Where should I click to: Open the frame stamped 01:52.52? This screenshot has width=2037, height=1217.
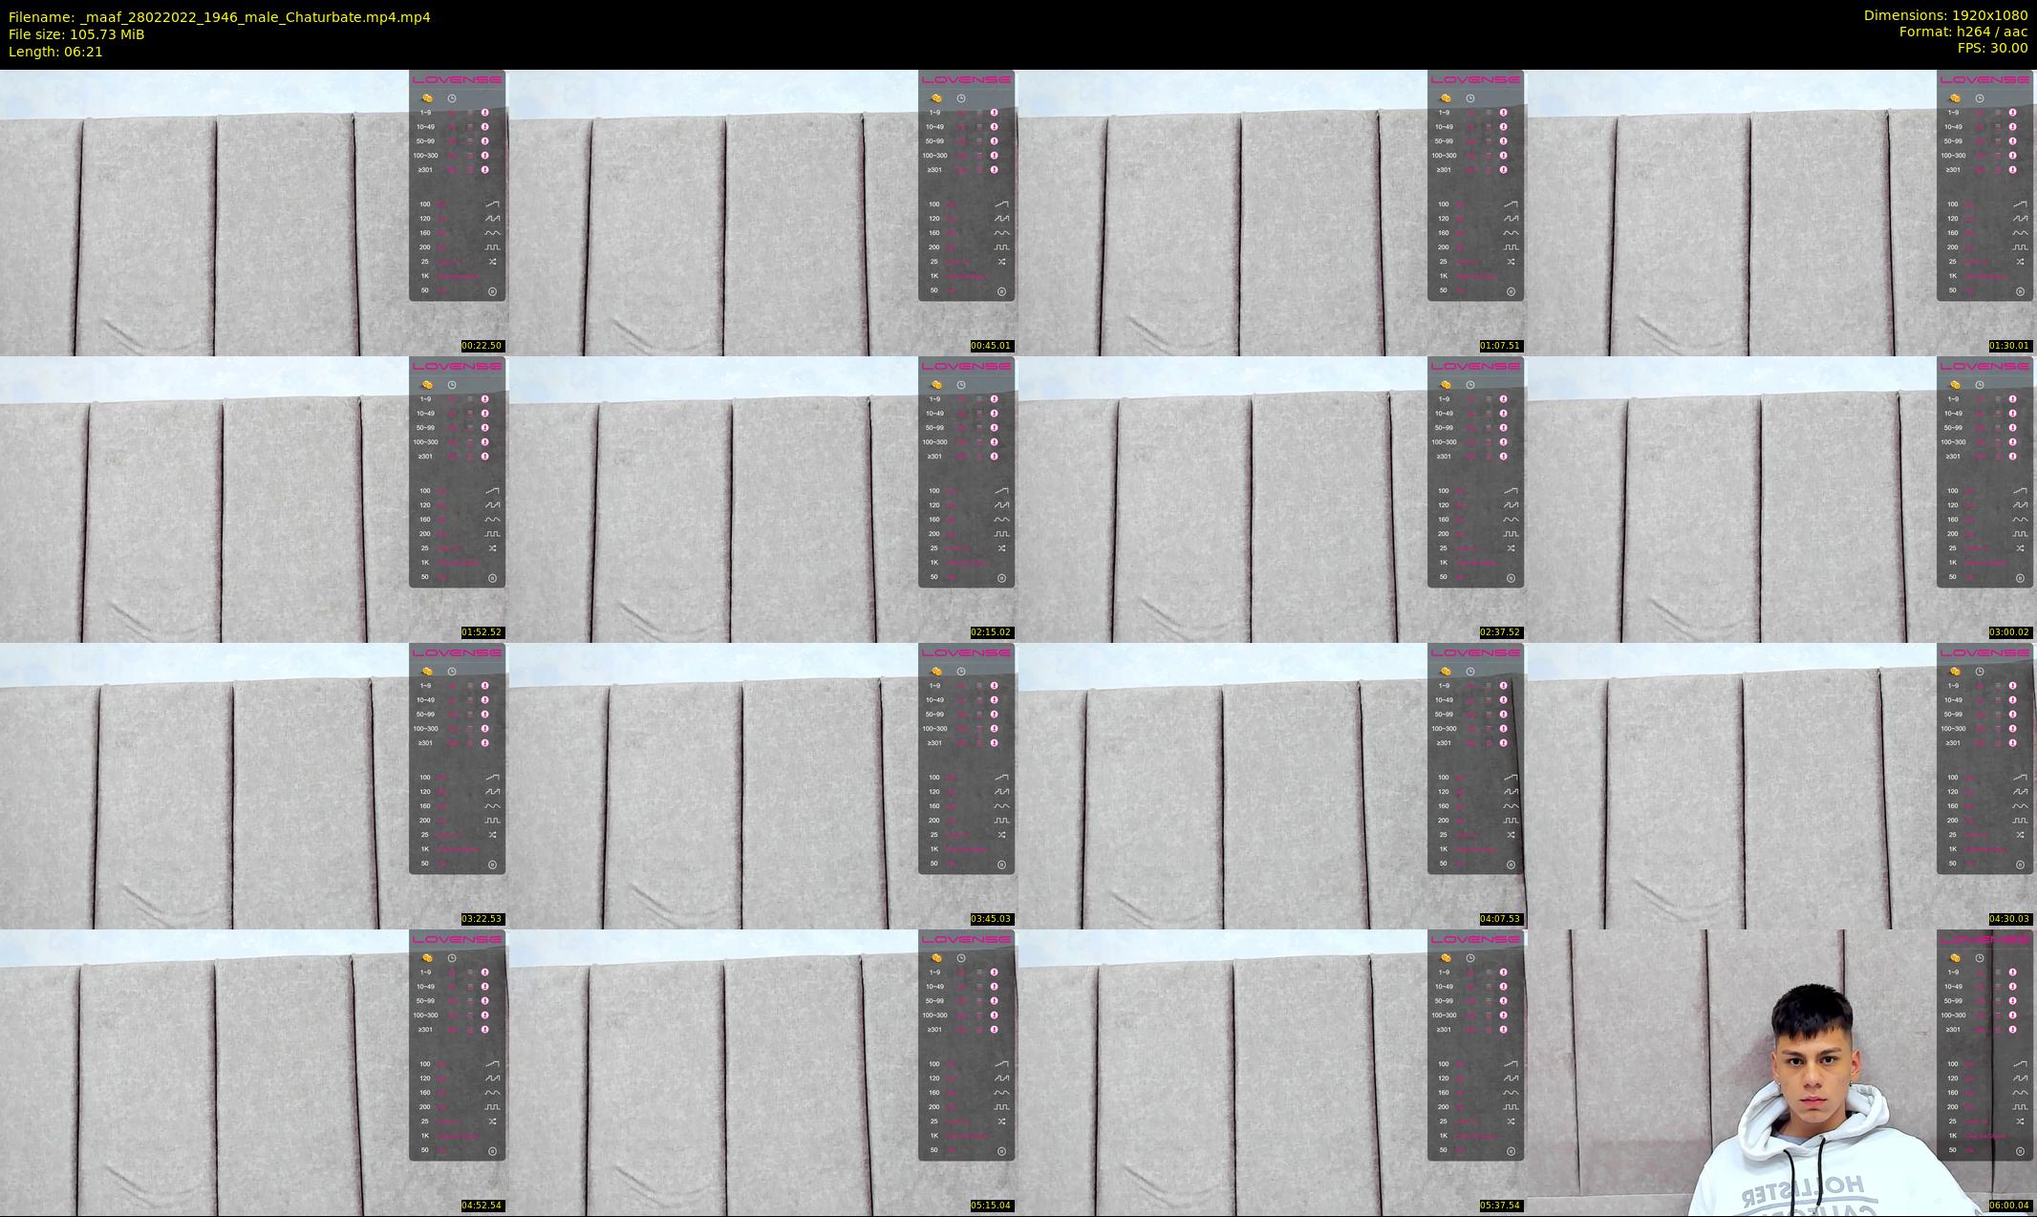[x=254, y=499]
